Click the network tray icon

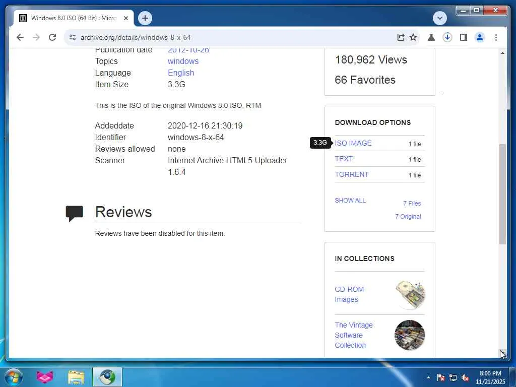(x=453, y=377)
